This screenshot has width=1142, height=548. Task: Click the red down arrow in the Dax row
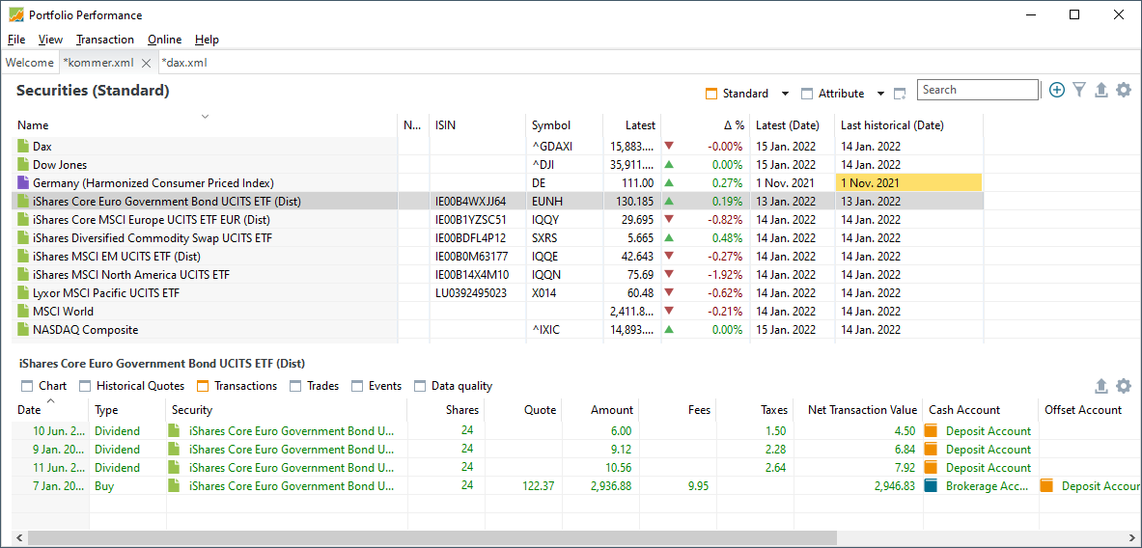(x=669, y=147)
